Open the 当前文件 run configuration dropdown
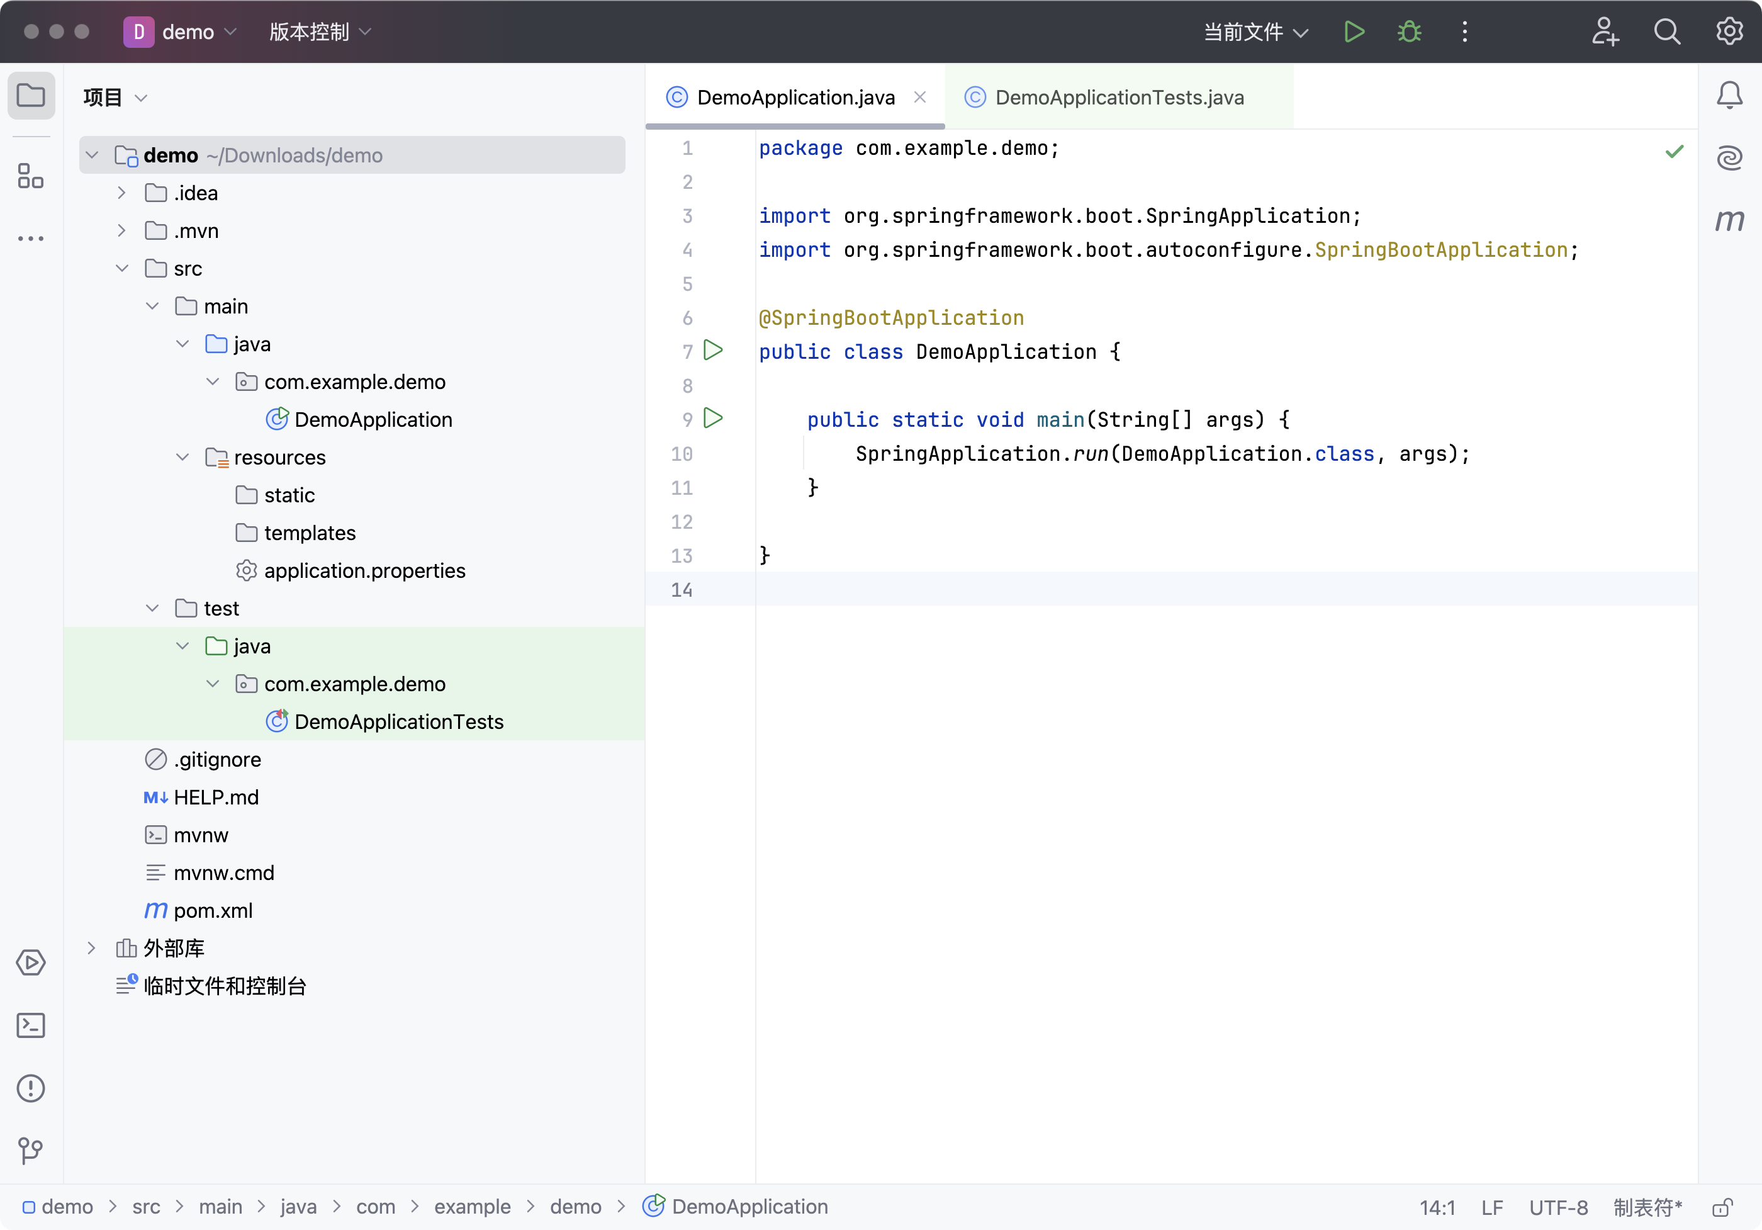 [1255, 31]
